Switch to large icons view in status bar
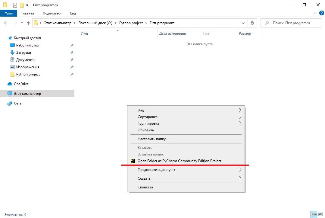Viewport: 325px width, 218px height. (321, 215)
